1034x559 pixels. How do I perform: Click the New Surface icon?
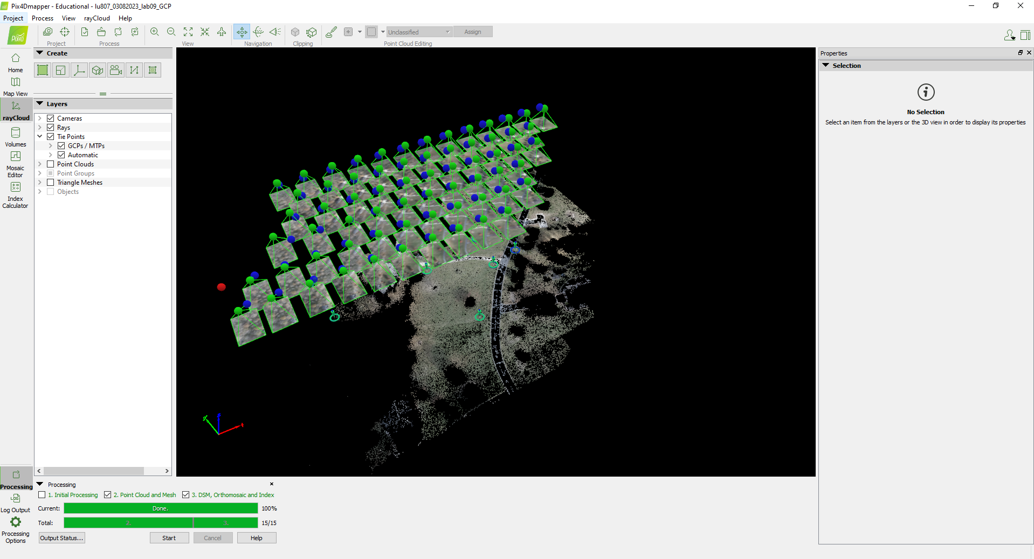click(x=153, y=70)
